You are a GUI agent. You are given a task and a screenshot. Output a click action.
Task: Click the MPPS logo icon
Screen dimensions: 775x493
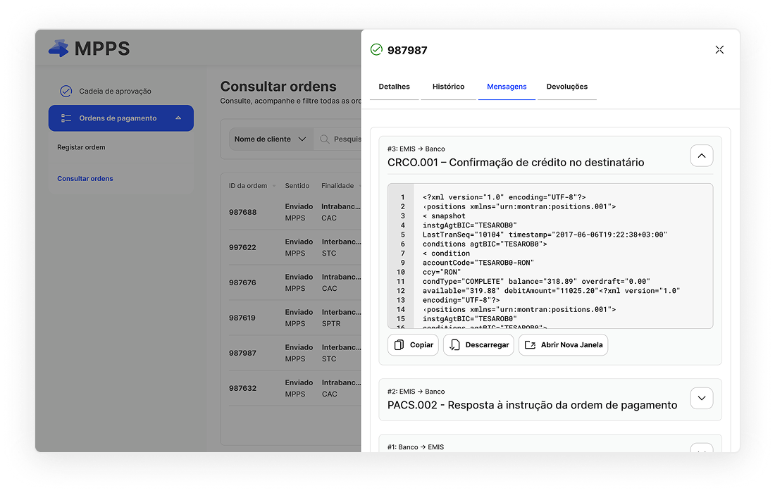coord(58,49)
